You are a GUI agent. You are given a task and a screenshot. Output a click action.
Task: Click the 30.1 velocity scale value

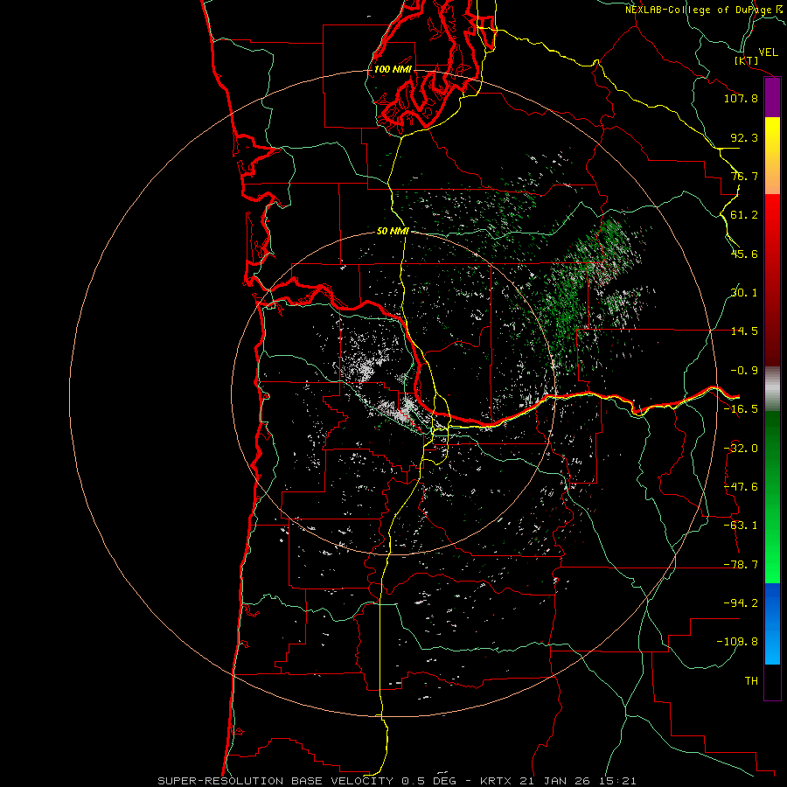pyautogui.click(x=744, y=293)
